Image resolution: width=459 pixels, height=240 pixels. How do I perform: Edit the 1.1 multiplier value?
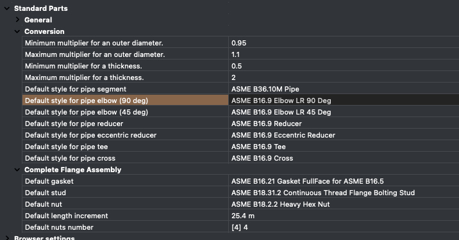click(344, 54)
